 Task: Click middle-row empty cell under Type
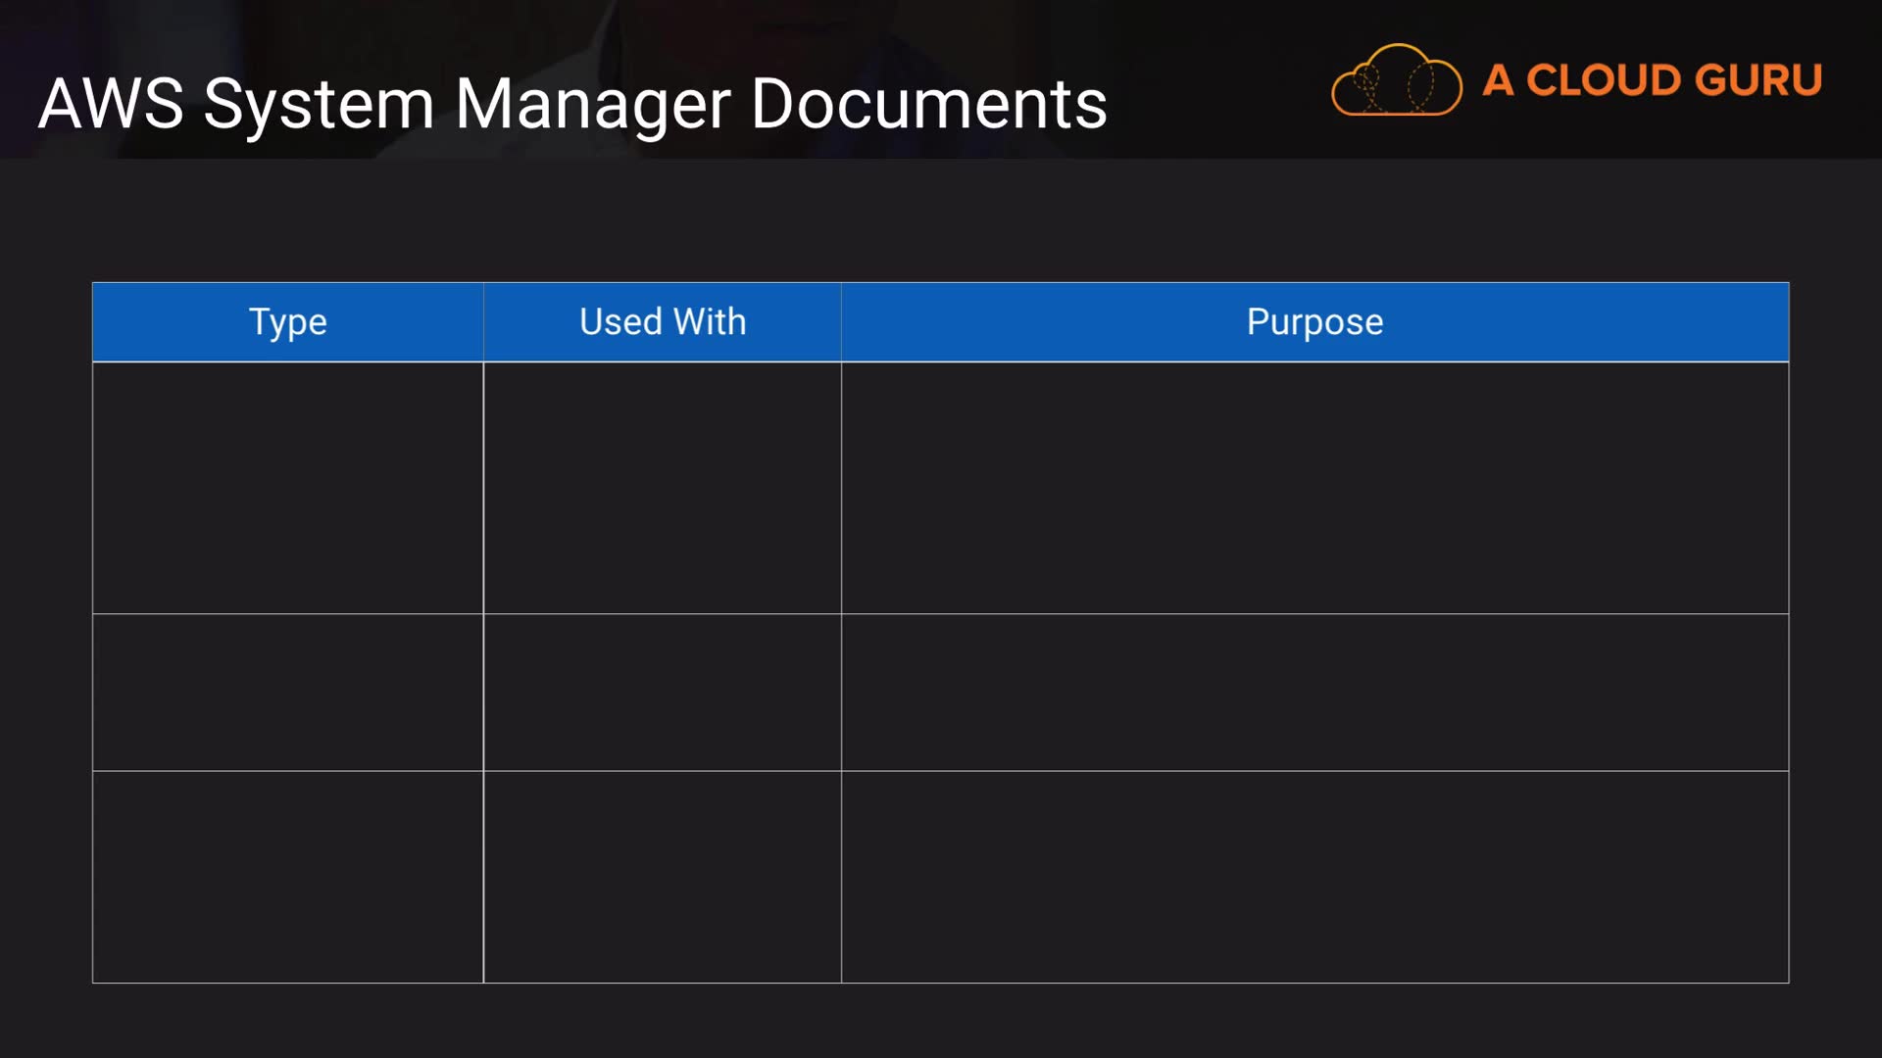(287, 693)
